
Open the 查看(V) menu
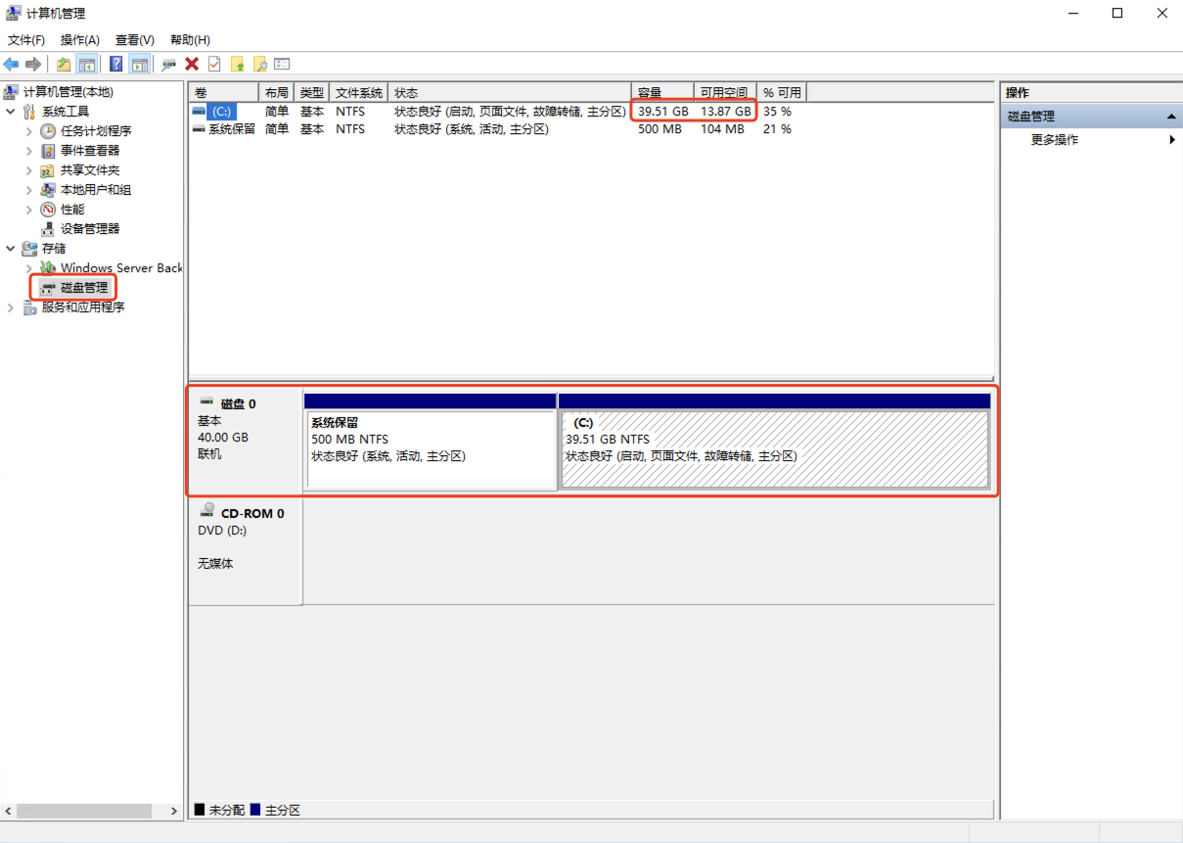[x=135, y=40]
